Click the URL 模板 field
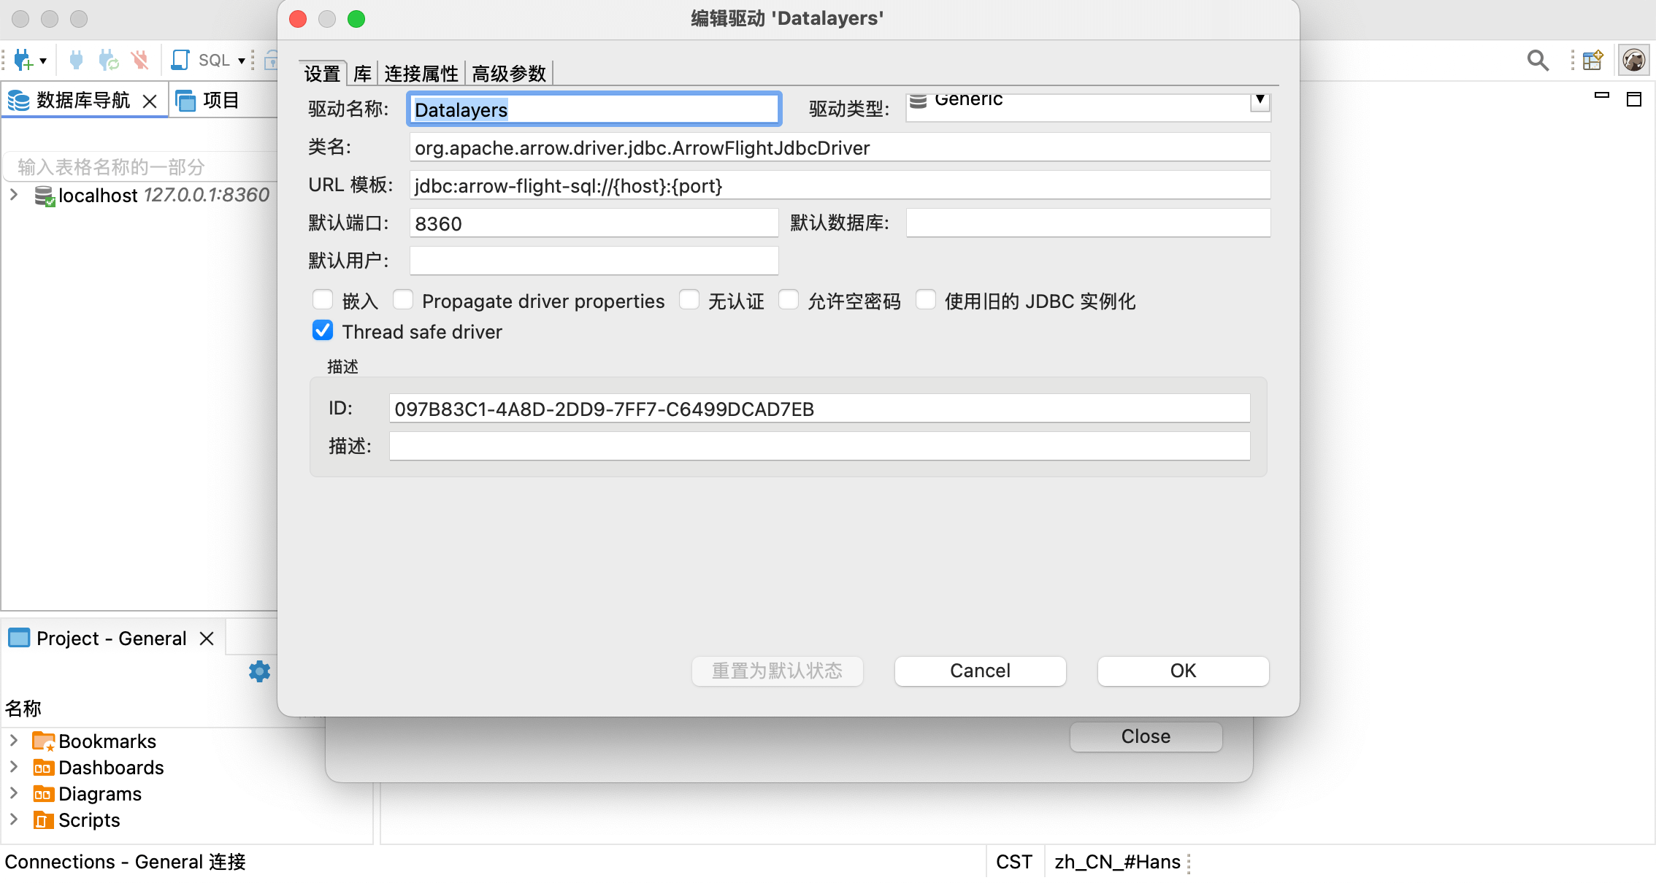 point(840,185)
